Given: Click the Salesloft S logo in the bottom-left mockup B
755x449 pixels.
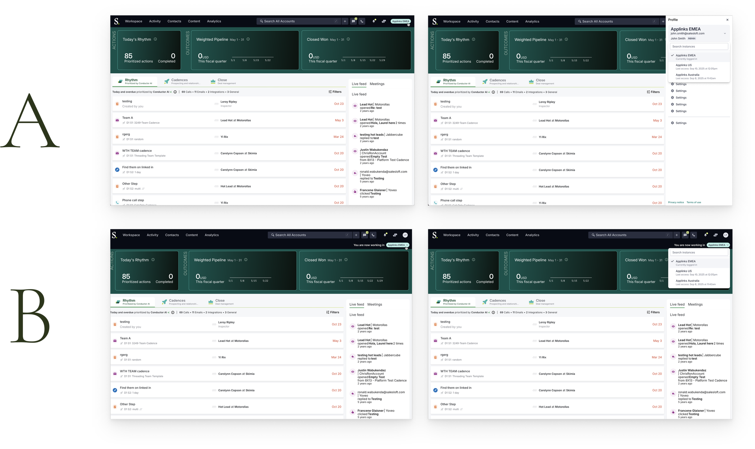Looking at the screenshot, I should 114,235.
